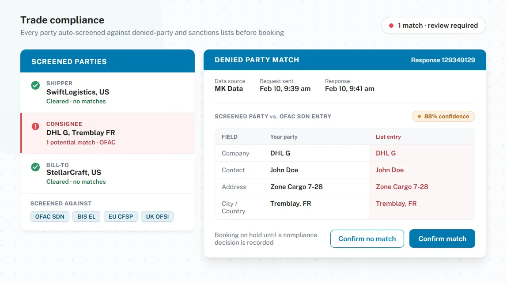
Task: Click the Your party city Tremblay, FR
Action: pyautogui.click(x=291, y=204)
